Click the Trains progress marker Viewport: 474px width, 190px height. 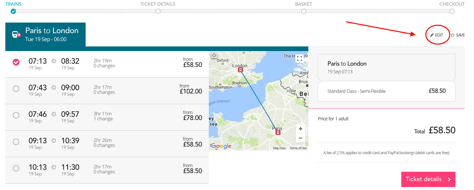pyautogui.click(x=13, y=11)
